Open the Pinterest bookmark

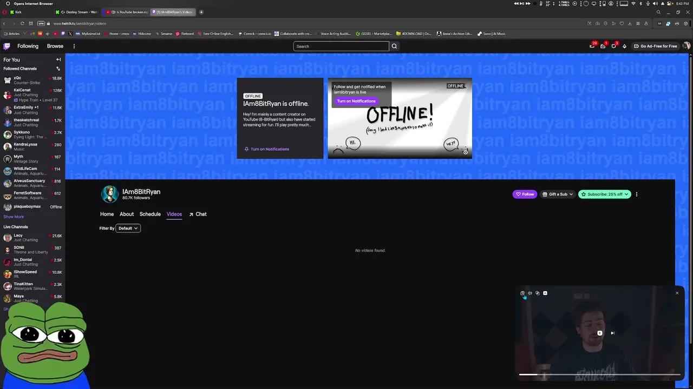pos(185,33)
